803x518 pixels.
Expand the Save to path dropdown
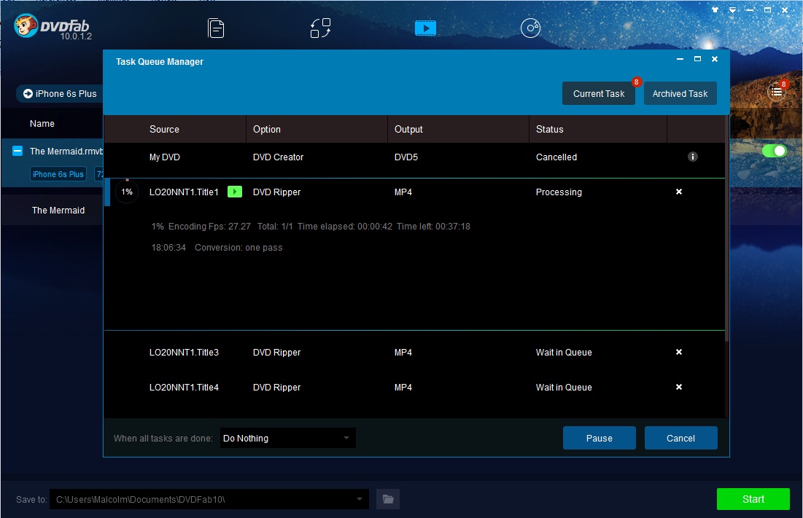coord(360,499)
